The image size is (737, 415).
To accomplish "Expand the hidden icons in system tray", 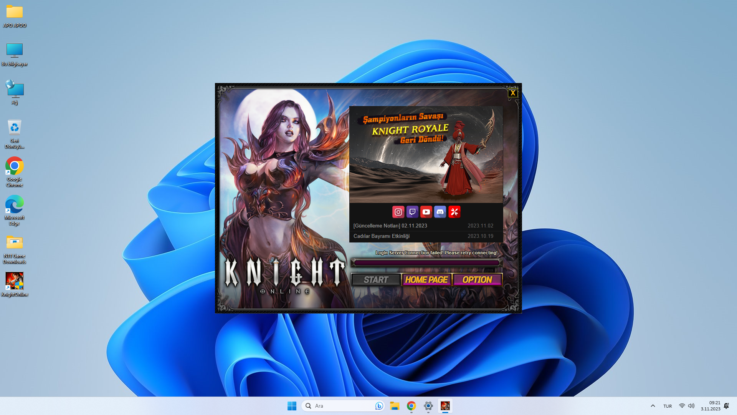I will [653, 405].
